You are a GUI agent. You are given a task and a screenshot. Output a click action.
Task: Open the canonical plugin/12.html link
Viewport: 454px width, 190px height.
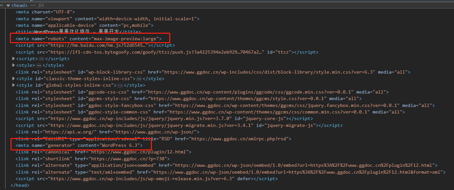point(139,152)
